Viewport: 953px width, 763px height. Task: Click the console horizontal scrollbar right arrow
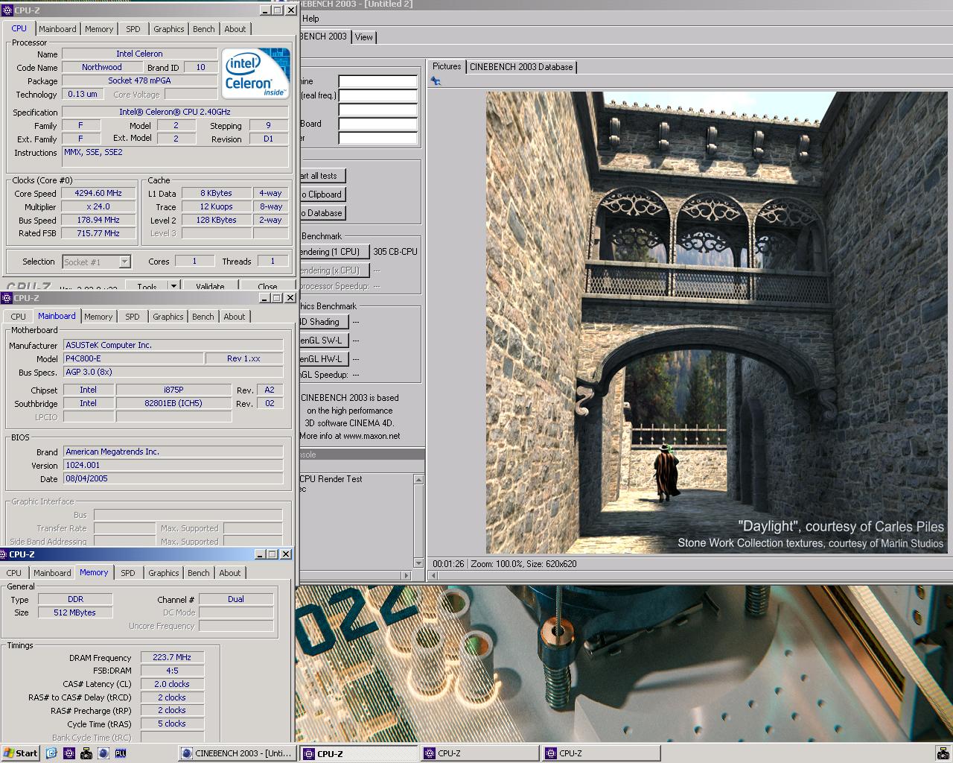(x=407, y=575)
